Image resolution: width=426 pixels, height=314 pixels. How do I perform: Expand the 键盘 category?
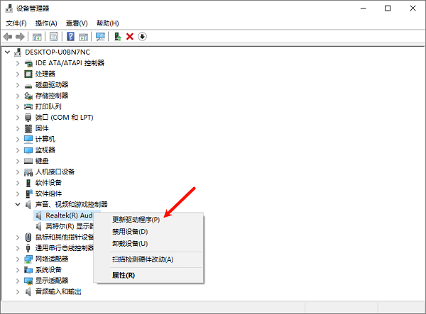pyautogui.click(x=18, y=161)
